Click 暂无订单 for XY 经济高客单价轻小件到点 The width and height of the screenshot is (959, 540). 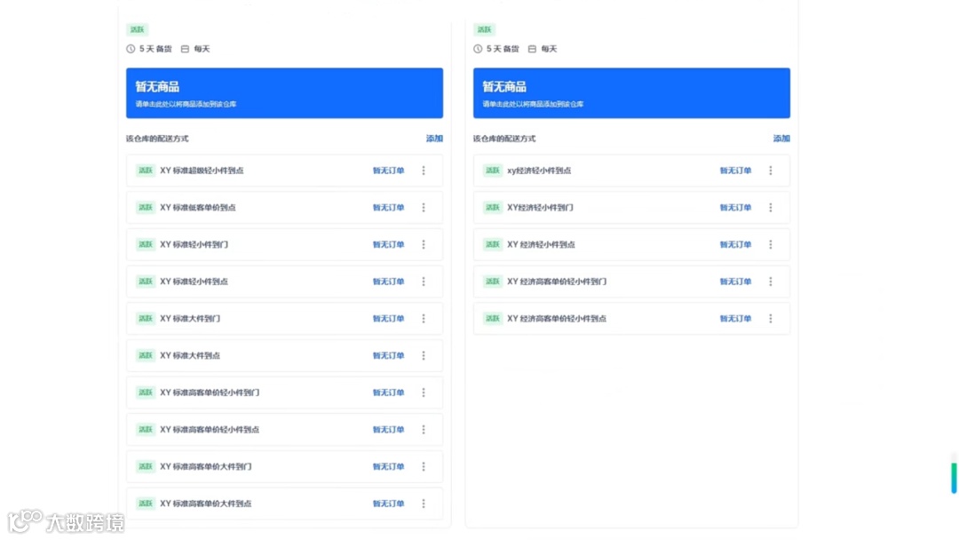coord(735,319)
